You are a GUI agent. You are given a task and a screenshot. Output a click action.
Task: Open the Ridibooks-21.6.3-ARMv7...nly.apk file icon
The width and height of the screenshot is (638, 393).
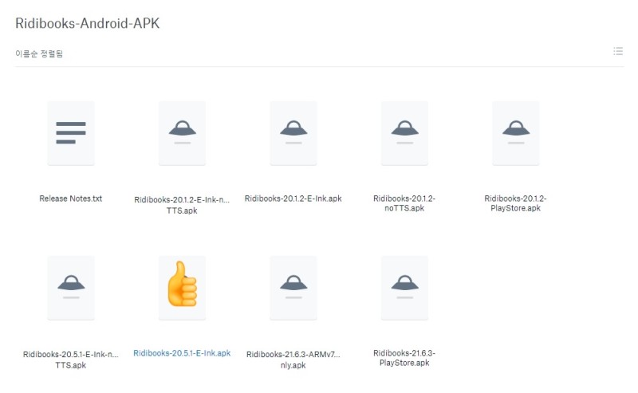coord(293,288)
